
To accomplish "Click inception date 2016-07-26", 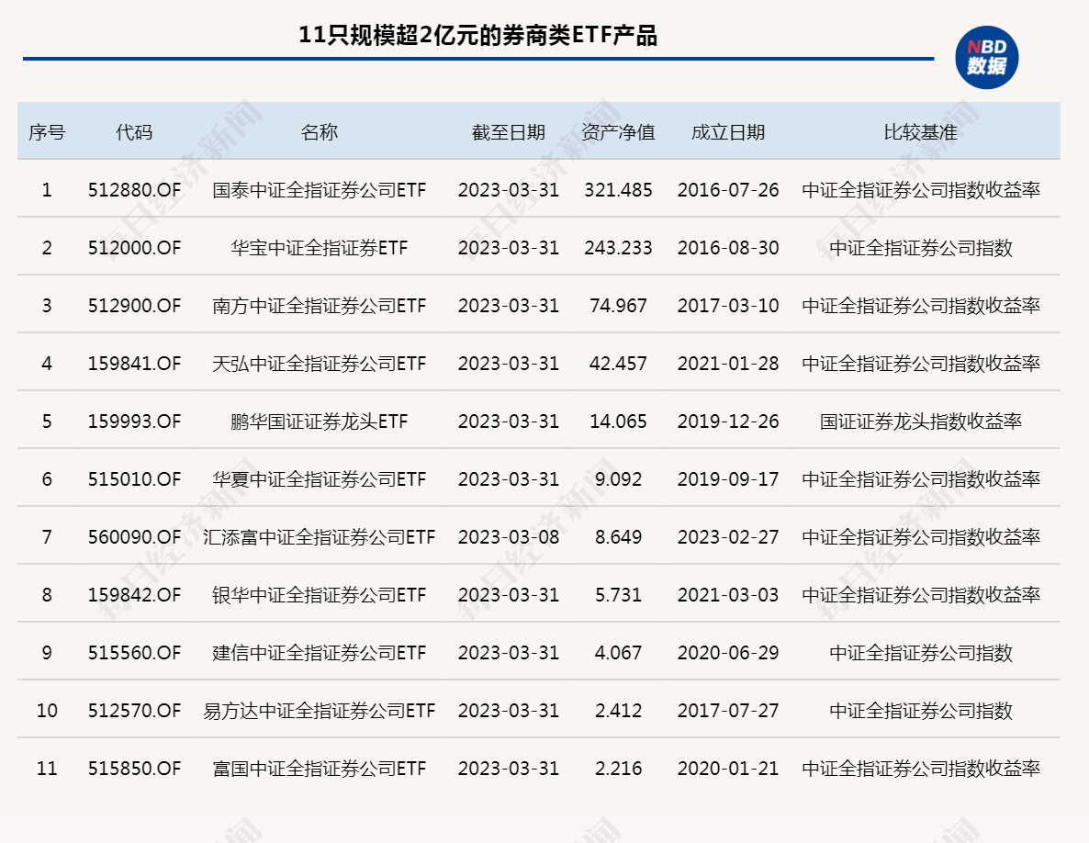I will point(728,189).
